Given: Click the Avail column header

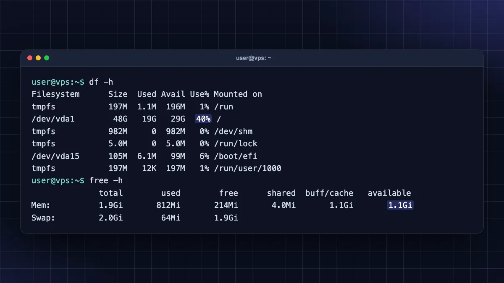Looking at the screenshot, I should [x=173, y=94].
